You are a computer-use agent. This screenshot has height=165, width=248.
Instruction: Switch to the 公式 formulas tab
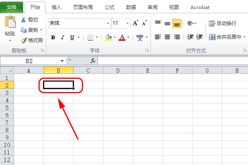pyautogui.click(x=110, y=7)
